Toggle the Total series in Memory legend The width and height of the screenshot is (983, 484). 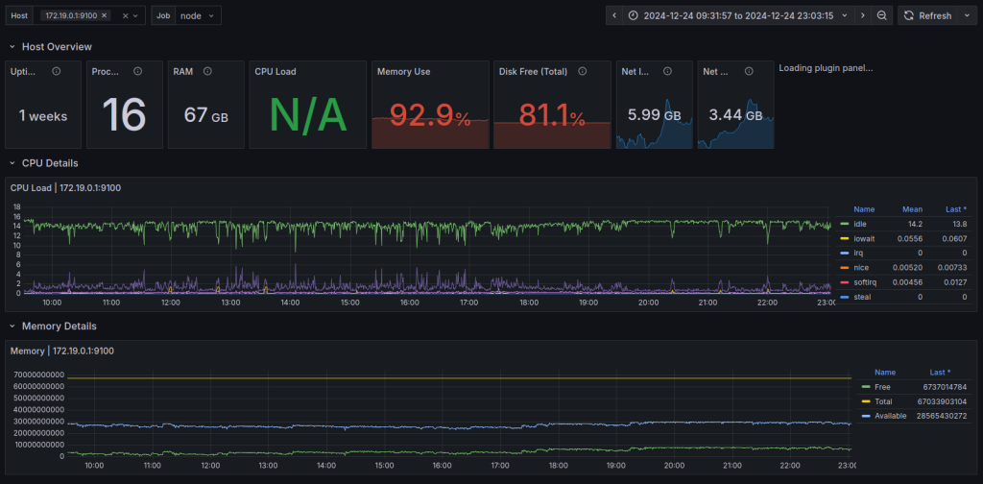click(883, 401)
